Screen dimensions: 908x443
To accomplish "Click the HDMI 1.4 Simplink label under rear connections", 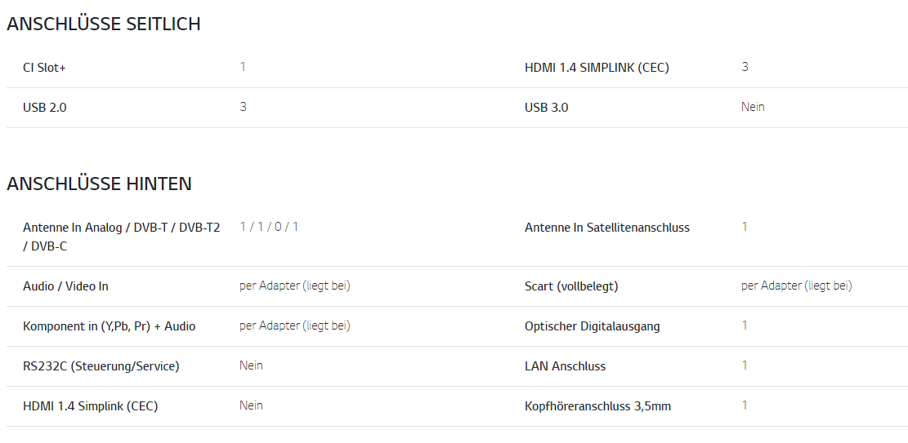I will click(90, 406).
